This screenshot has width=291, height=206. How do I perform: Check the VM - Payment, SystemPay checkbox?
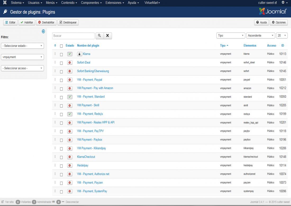(61, 192)
